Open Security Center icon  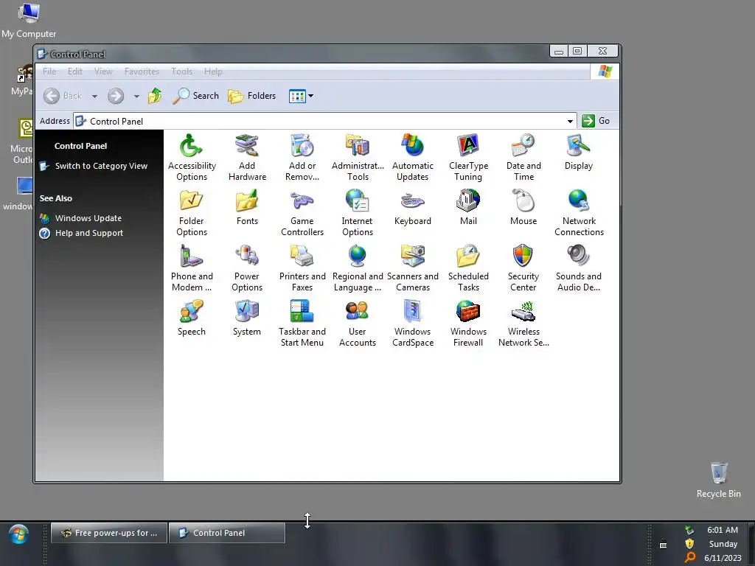click(523, 268)
